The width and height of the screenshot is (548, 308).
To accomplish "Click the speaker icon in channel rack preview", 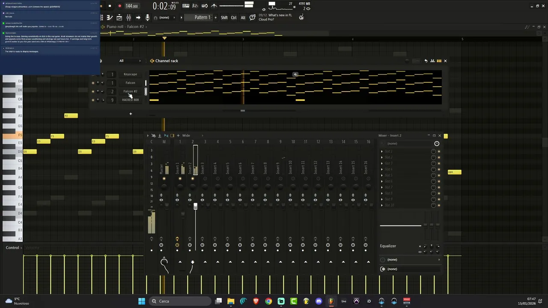I will pyautogui.click(x=295, y=74).
